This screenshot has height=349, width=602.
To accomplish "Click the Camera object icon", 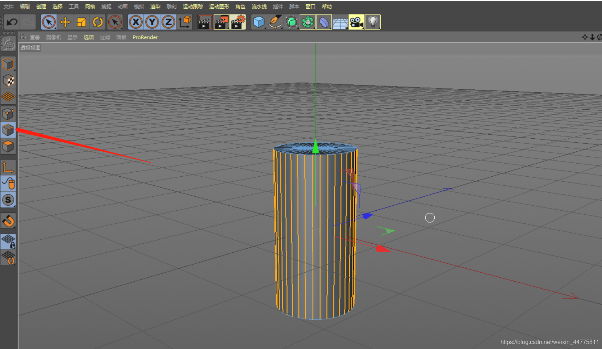I will 356,22.
